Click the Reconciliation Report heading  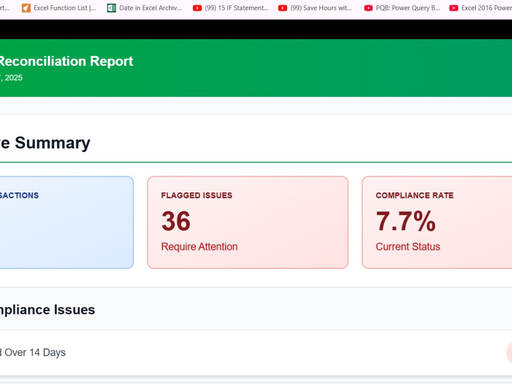point(66,61)
